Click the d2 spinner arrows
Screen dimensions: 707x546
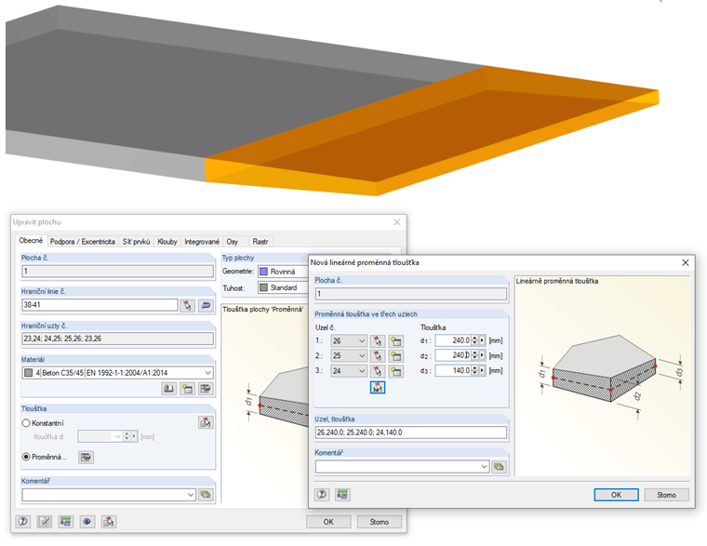[x=474, y=355]
